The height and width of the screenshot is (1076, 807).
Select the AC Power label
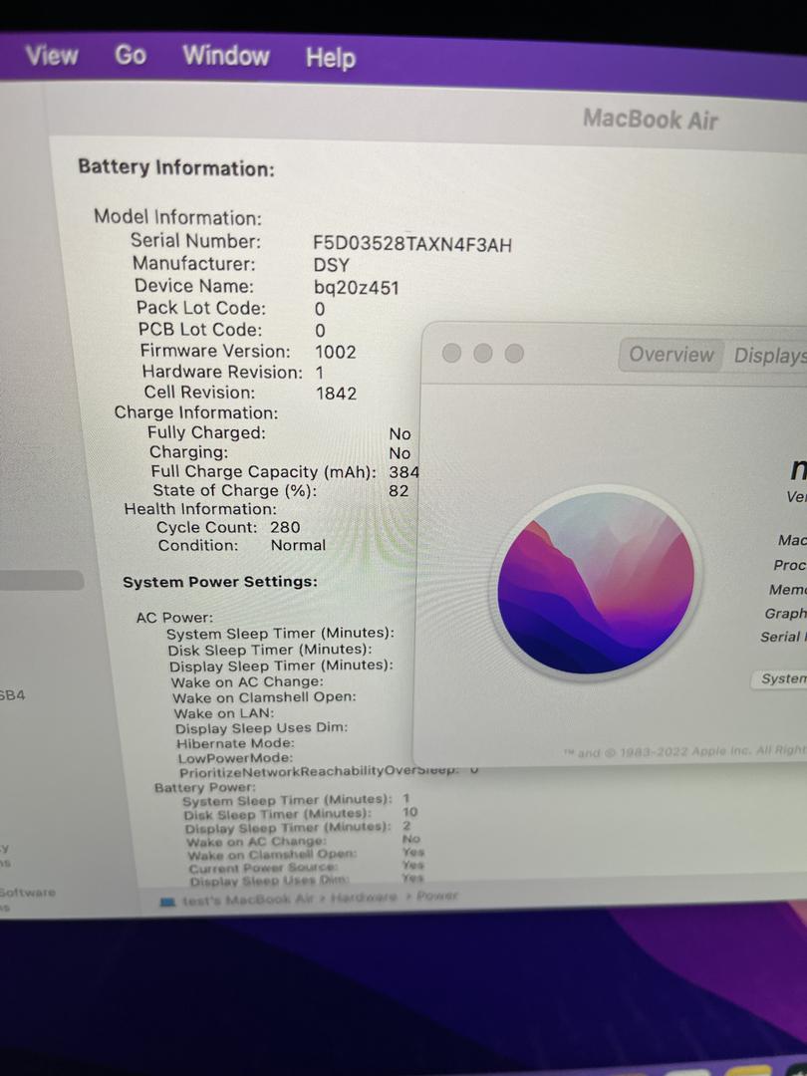[175, 618]
